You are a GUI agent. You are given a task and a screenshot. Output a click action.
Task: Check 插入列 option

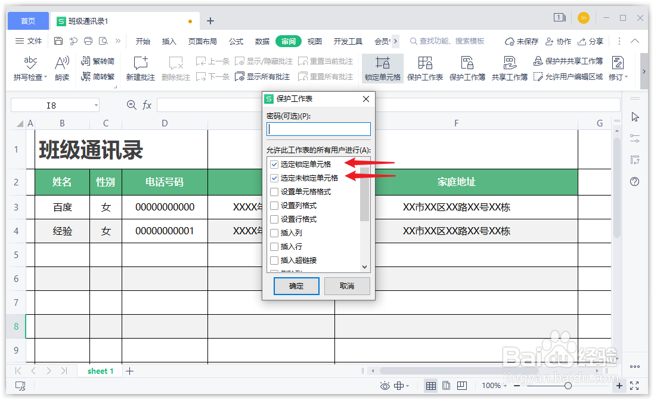(x=274, y=232)
